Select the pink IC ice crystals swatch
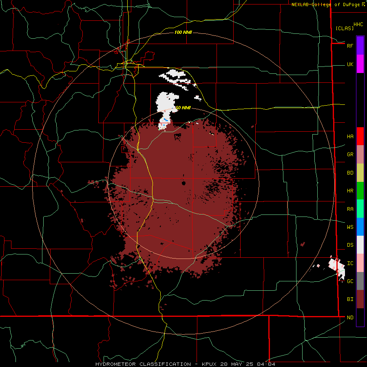 pos(360,263)
